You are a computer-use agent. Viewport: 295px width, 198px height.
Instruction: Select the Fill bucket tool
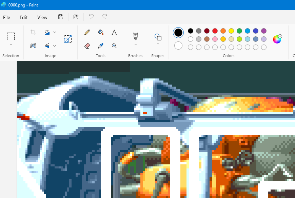coord(101,32)
